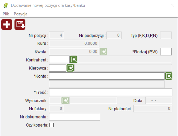Image resolution: width=178 pixels, height=136 pixels.
Task: Open the Konto lookup search icon
Action: [x=169, y=76]
